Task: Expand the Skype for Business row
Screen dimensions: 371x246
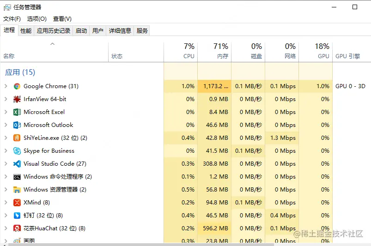Action: pyautogui.click(x=6, y=151)
